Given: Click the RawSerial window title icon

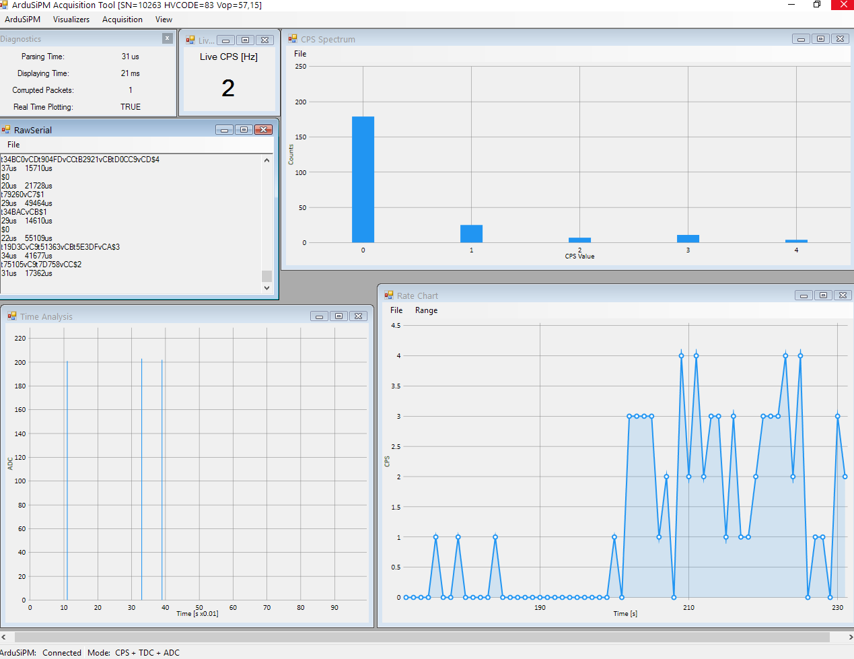Looking at the screenshot, I should 6,130.
